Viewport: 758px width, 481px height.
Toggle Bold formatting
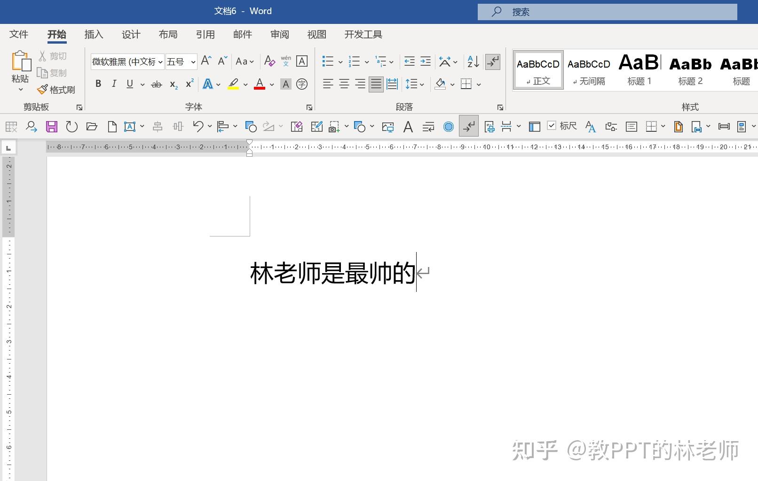98,84
